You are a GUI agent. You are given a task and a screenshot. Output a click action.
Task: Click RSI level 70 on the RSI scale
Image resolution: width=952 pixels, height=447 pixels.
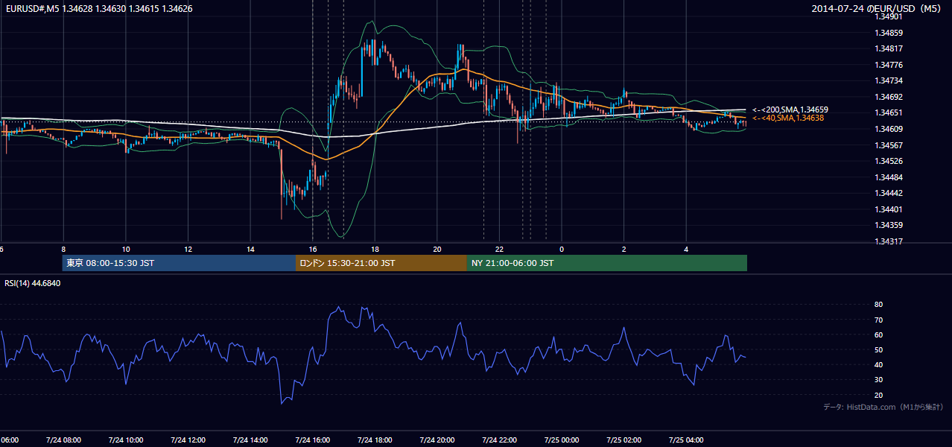coord(878,320)
